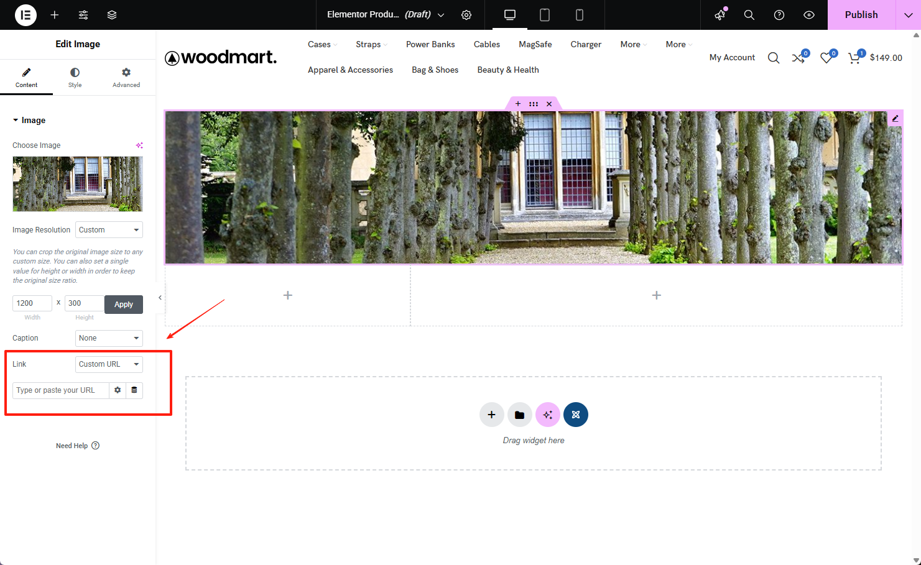Add a new element with the plus icon
921x565 pixels.
tap(55, 15)
